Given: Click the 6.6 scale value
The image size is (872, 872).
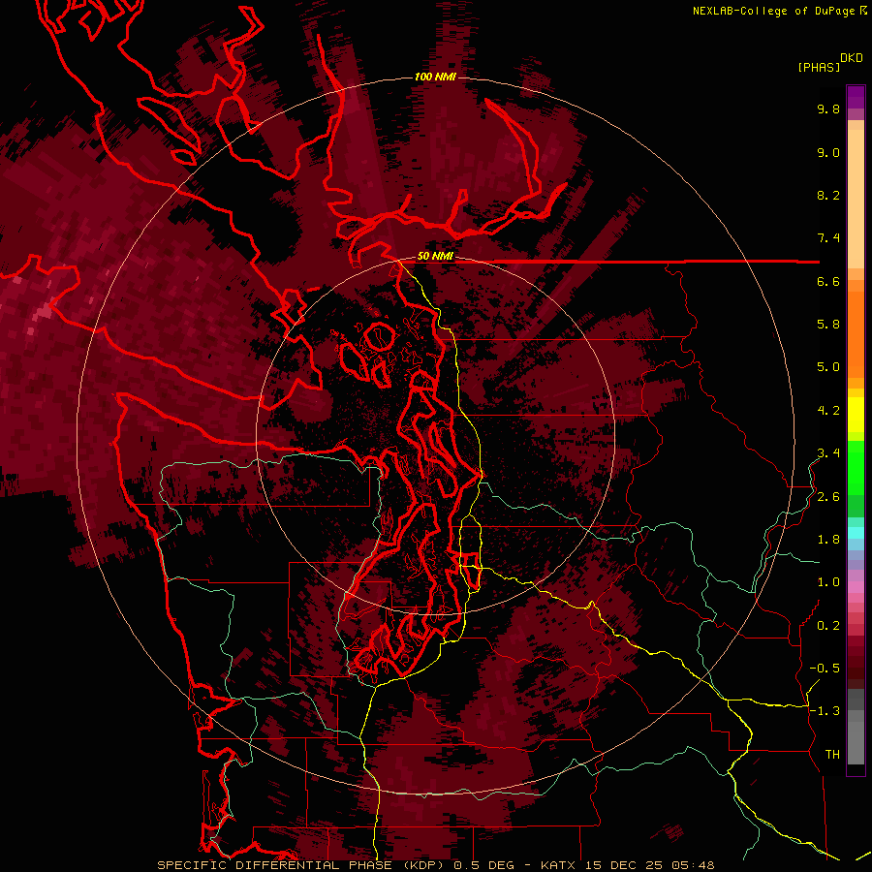Looking at the screenshot, I should tap(828, 281).
